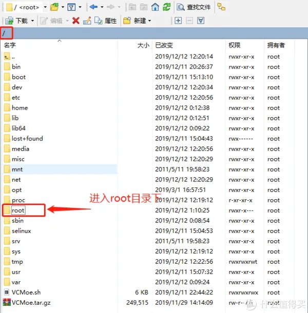The image size is (308, 313).
Task: Click the parent directory '..' entry
Action: [x=13, y=56]
